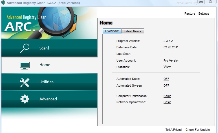
Task: Click the Advanced gear icon
Action: [25, 99]
